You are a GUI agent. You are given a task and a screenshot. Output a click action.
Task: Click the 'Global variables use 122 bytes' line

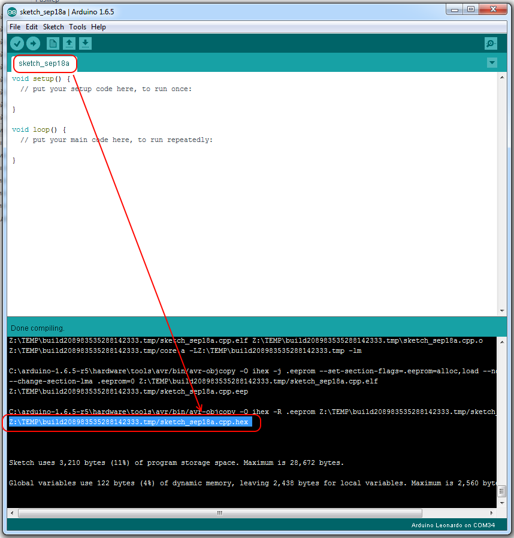coord(253,483)
